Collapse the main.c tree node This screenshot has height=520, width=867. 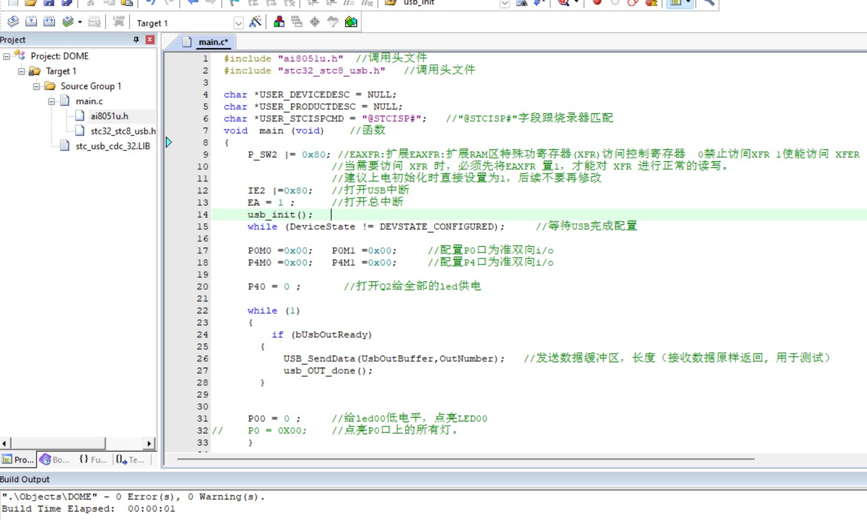point(52,101)
